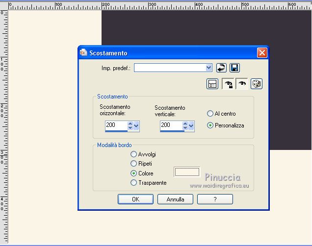Decrease Scostamento orizzontale with the down arrow

(130, 128)
